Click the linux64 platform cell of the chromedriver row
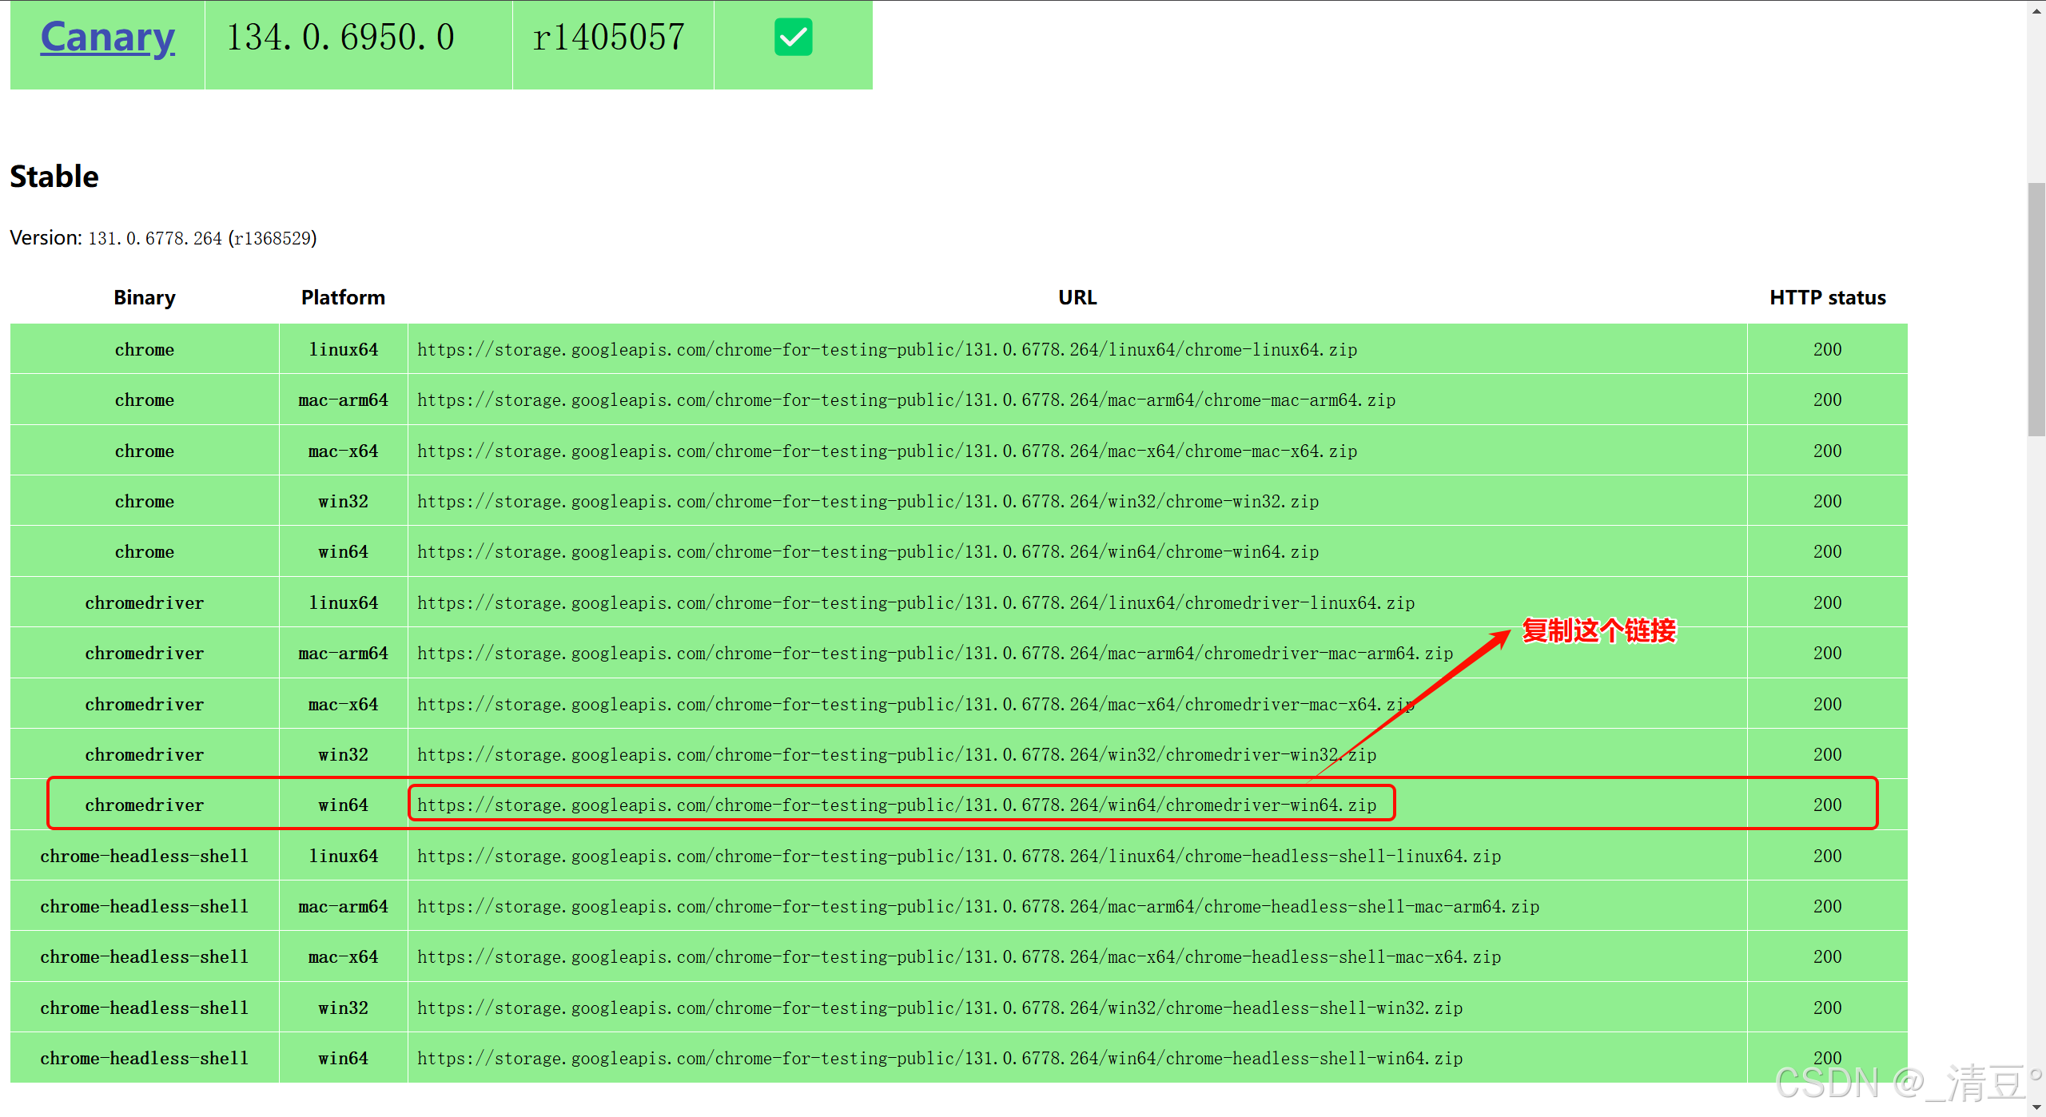 pyautogui.click(x=343, y=603)
